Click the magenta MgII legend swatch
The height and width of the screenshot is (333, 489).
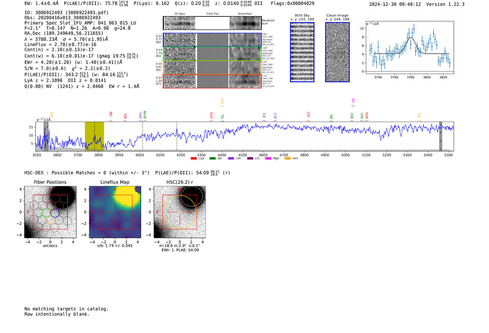[x=268, y=159]
